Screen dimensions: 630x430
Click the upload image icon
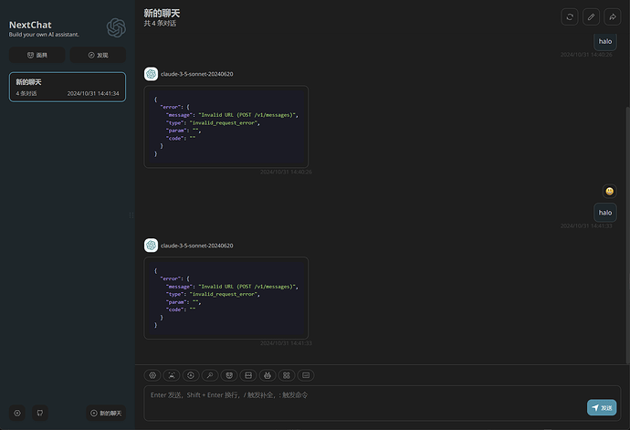point(172,375)
